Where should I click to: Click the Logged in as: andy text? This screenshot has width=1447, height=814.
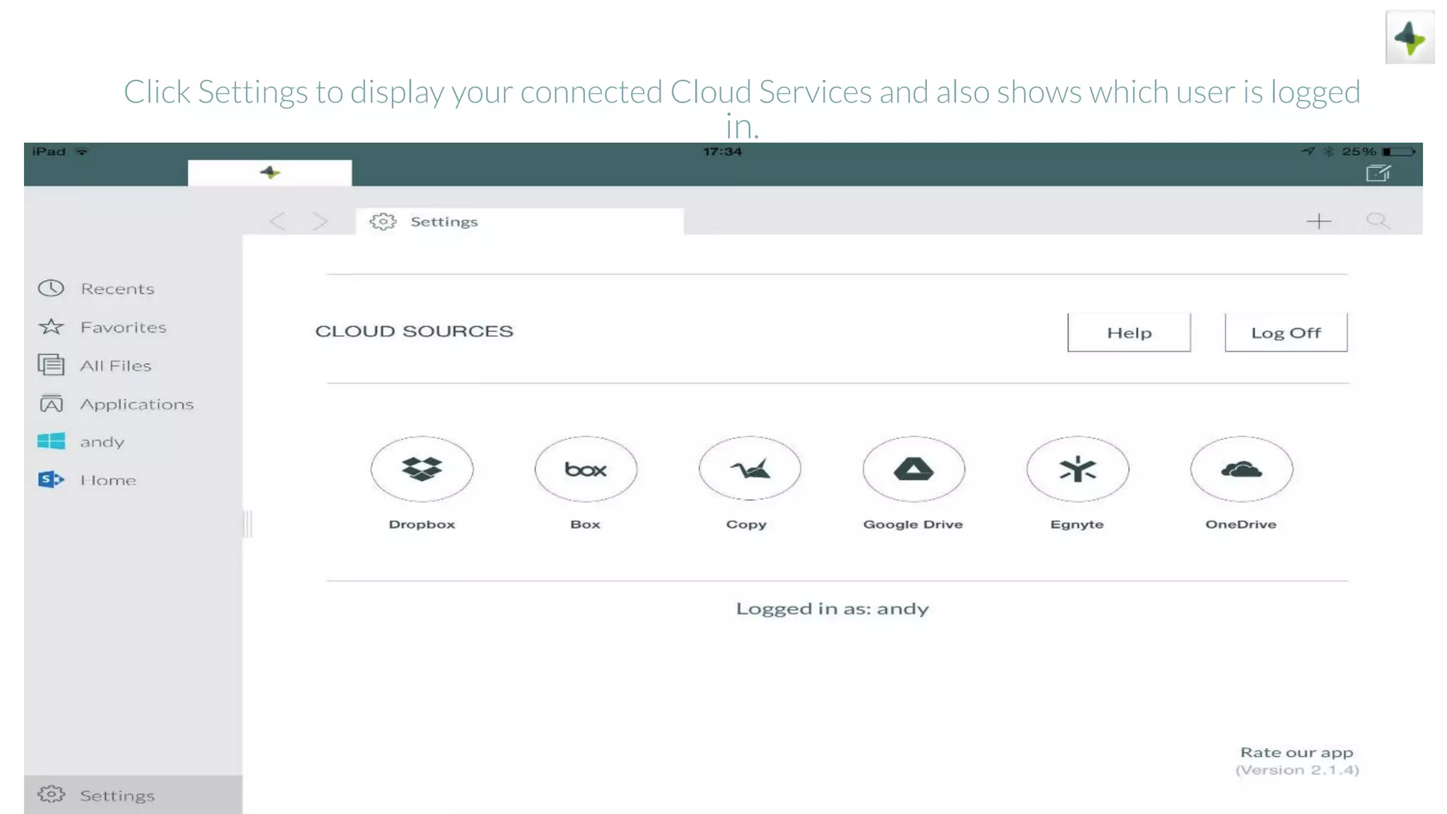pyautogui.click(x=832, y=608)
